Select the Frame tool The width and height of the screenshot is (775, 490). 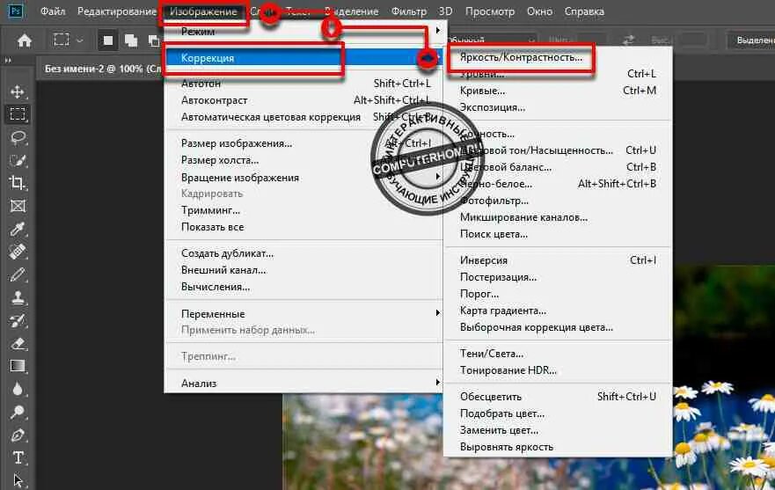click(x=18, y=206)
